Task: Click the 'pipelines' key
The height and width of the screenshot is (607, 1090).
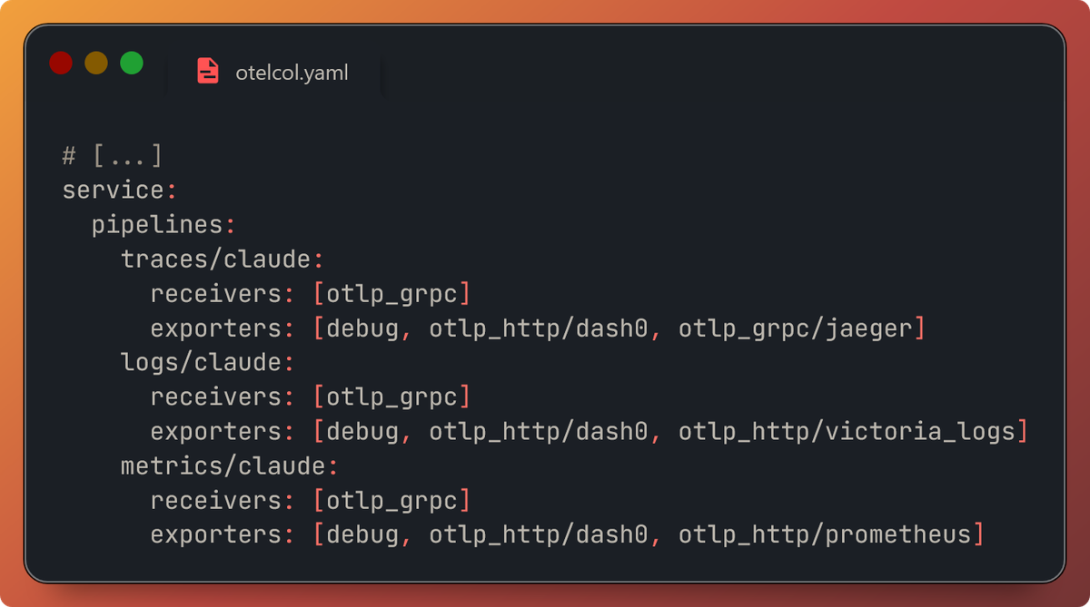Action: (157, 225)
